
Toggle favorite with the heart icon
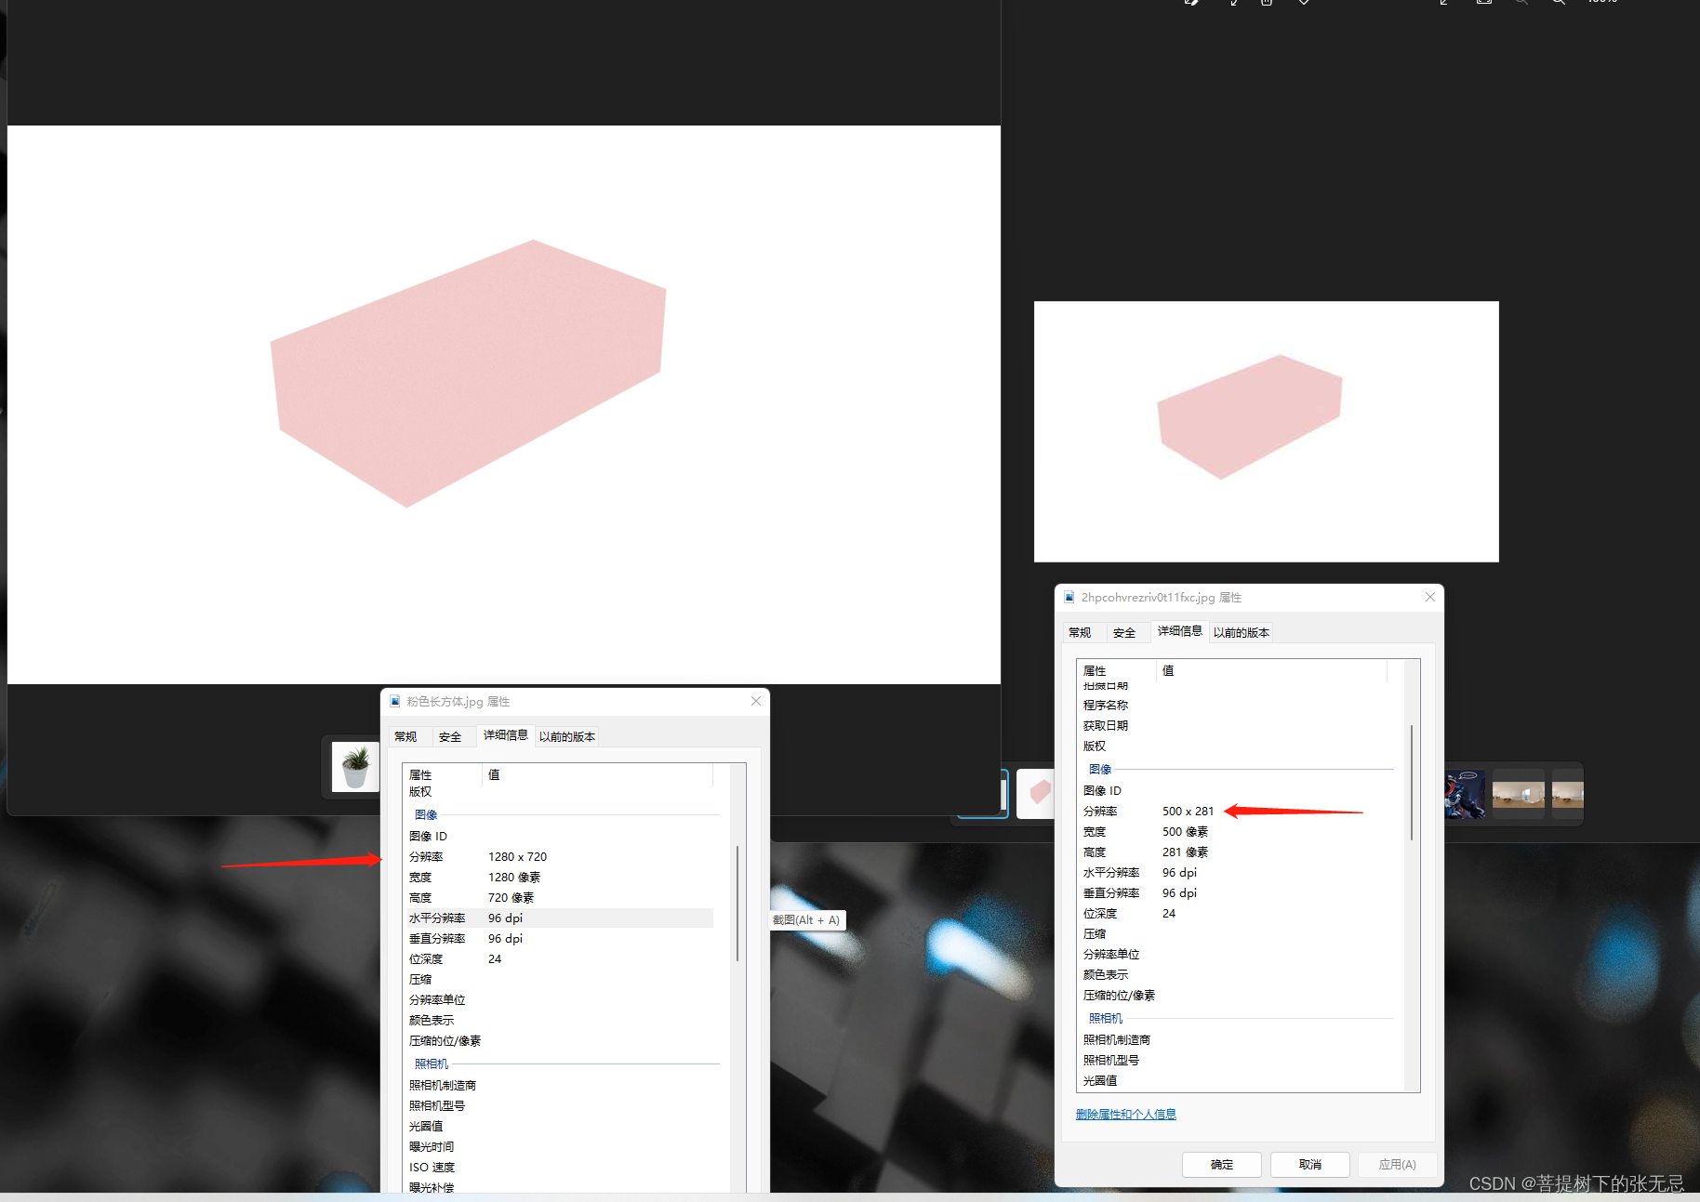(x=1303, y=4)
